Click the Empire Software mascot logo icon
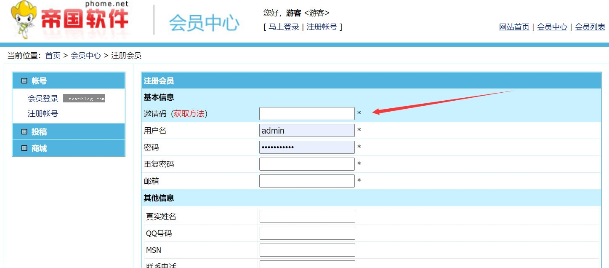Image resolution: width=609 pixels, height=268 pixels. click(x=23, y=20)
